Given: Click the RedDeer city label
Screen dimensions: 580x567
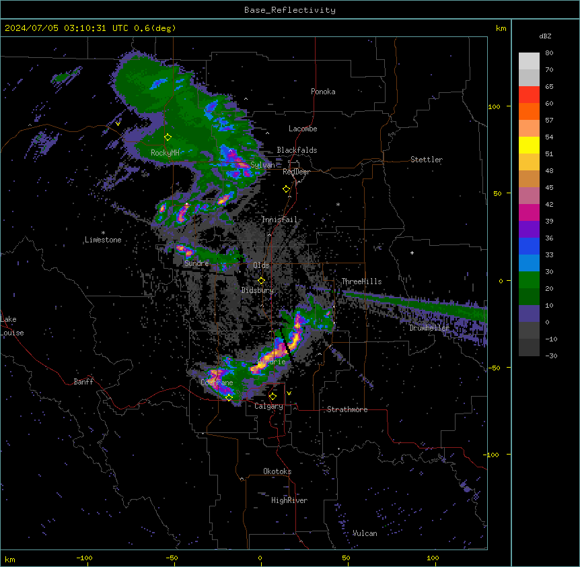Looking at the screenshot, I should tap(296, 172).
